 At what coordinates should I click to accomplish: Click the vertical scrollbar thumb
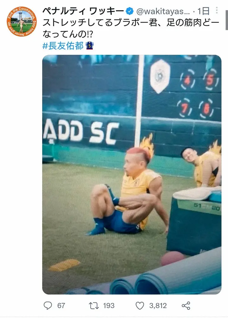click(x=227, y=20)
